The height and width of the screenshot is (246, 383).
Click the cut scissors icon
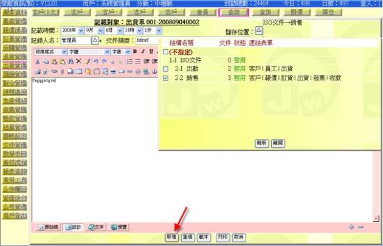tap(38, 61)
